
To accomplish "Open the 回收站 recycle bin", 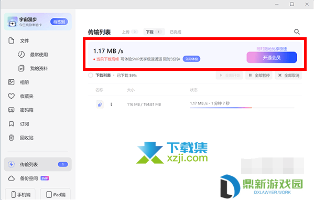I will (x=26, y=138).
